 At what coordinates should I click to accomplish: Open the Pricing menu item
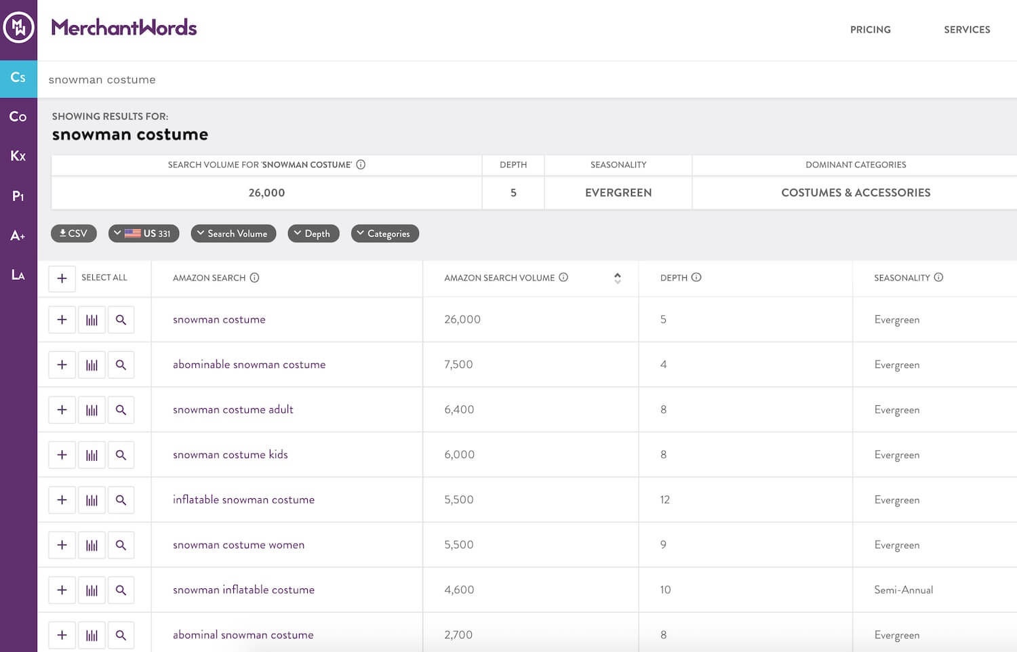(871, 30)
